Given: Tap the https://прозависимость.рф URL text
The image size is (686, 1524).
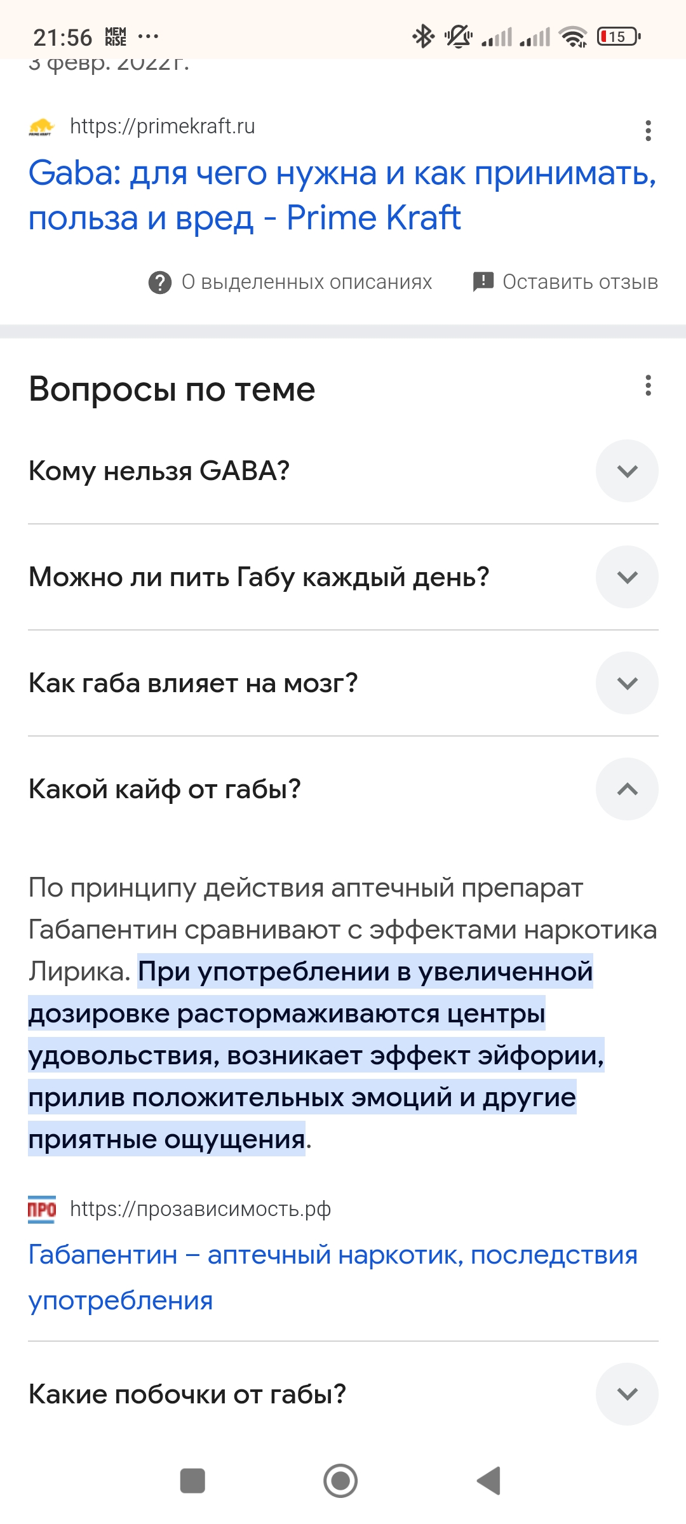Looking at the screenshot, I should 201,1209.
